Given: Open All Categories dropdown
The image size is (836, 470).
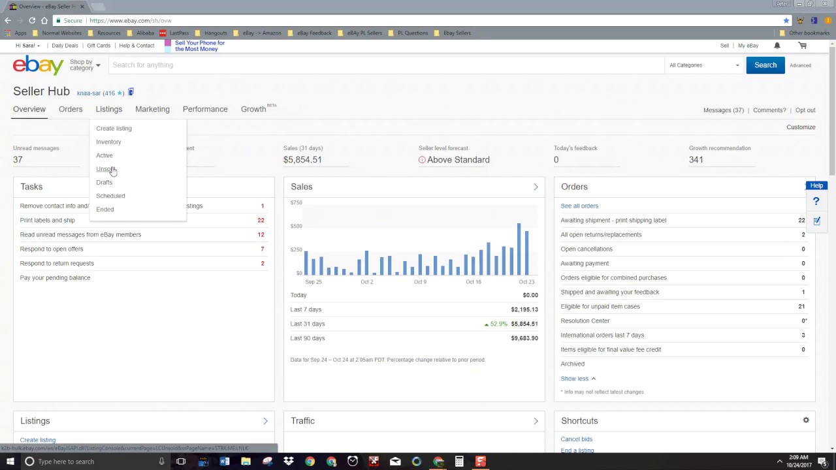Looking at the screenshot, I should pos(704,65).
